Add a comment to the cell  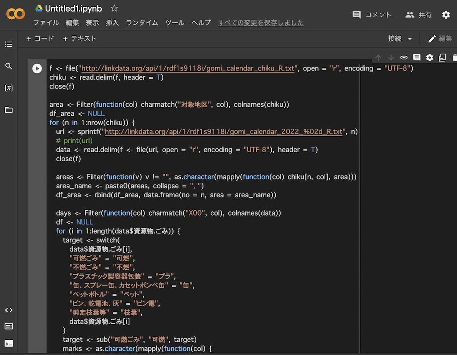[x=417, y=58]
